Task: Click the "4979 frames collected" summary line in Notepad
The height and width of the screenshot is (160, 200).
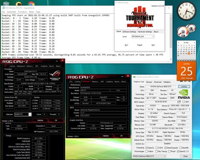Action: [82, 55]
